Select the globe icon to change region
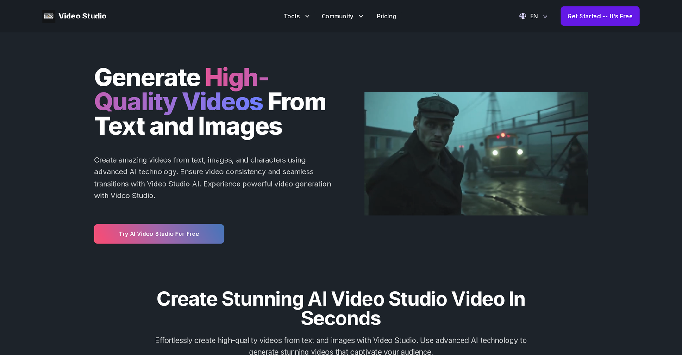The image size is (682, 355). (x=522, y=16)
